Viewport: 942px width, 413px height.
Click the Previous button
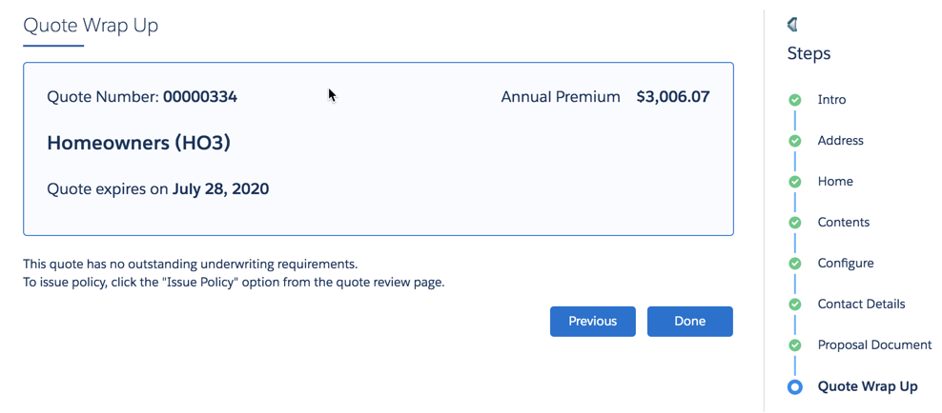592,322
